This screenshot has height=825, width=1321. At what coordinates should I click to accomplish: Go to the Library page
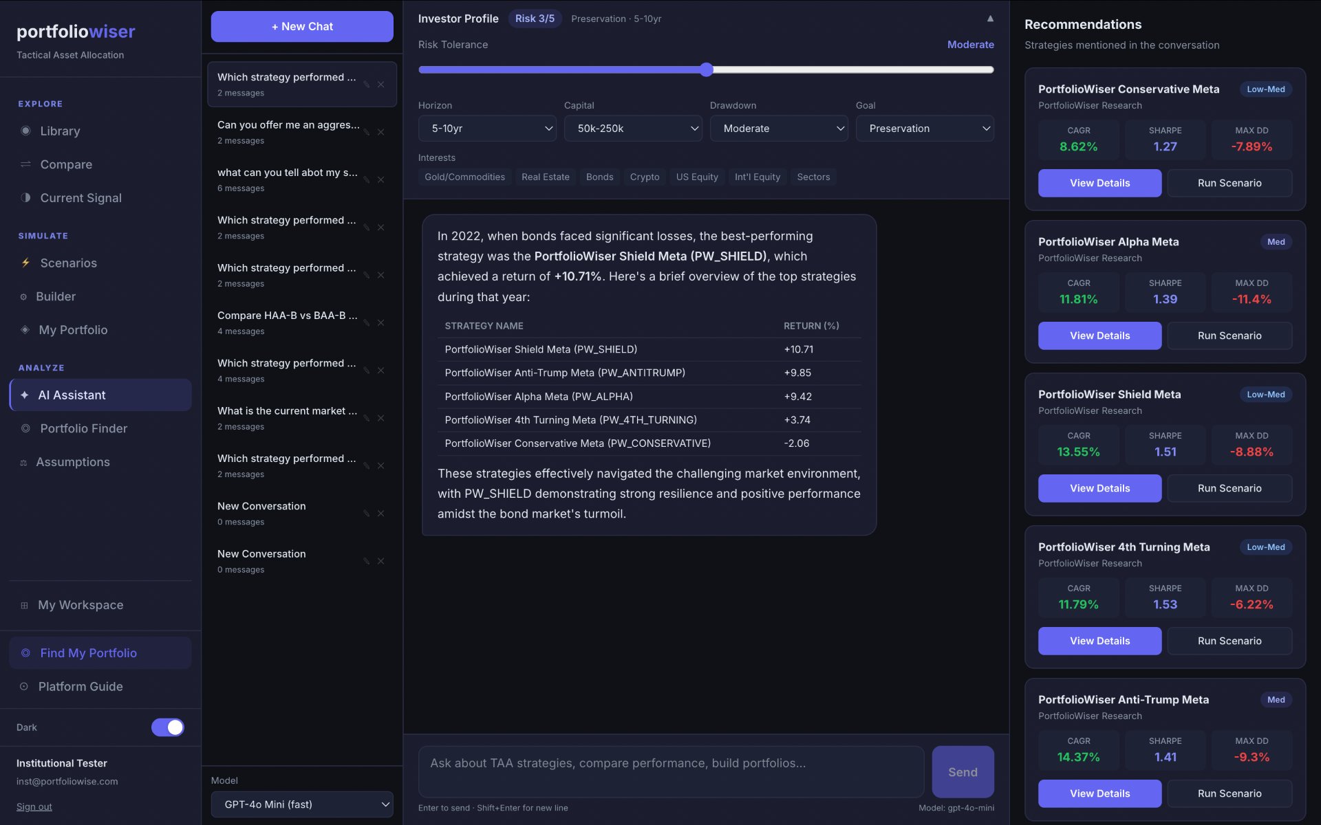pos(100,131)
